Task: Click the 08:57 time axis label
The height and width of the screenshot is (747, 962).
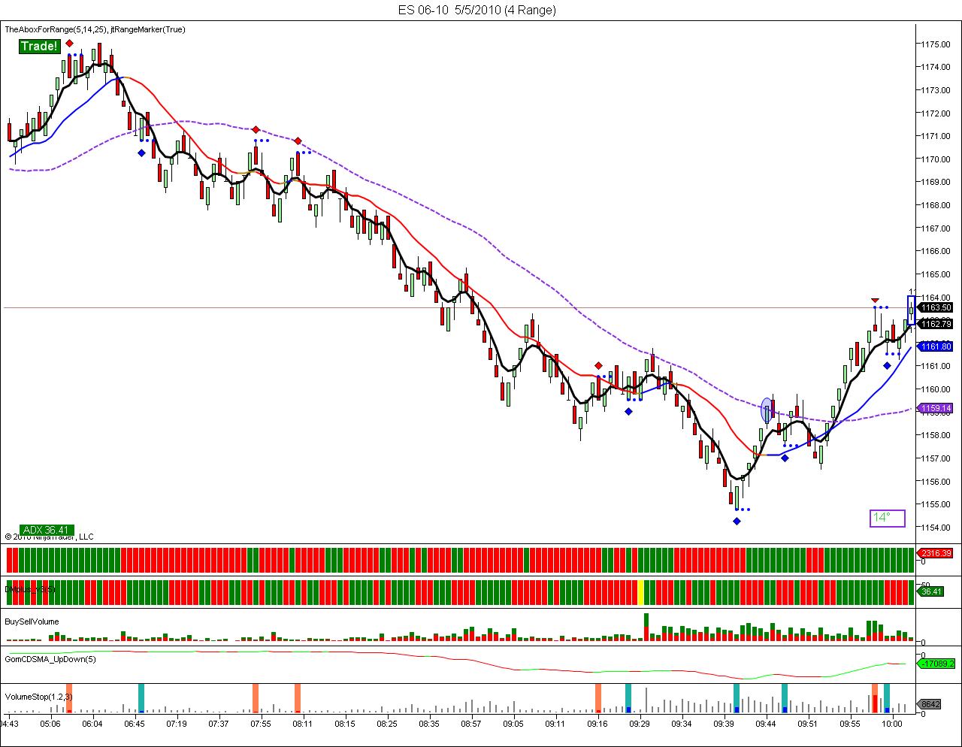Action: pyautogui.click(x=471, y=724)
